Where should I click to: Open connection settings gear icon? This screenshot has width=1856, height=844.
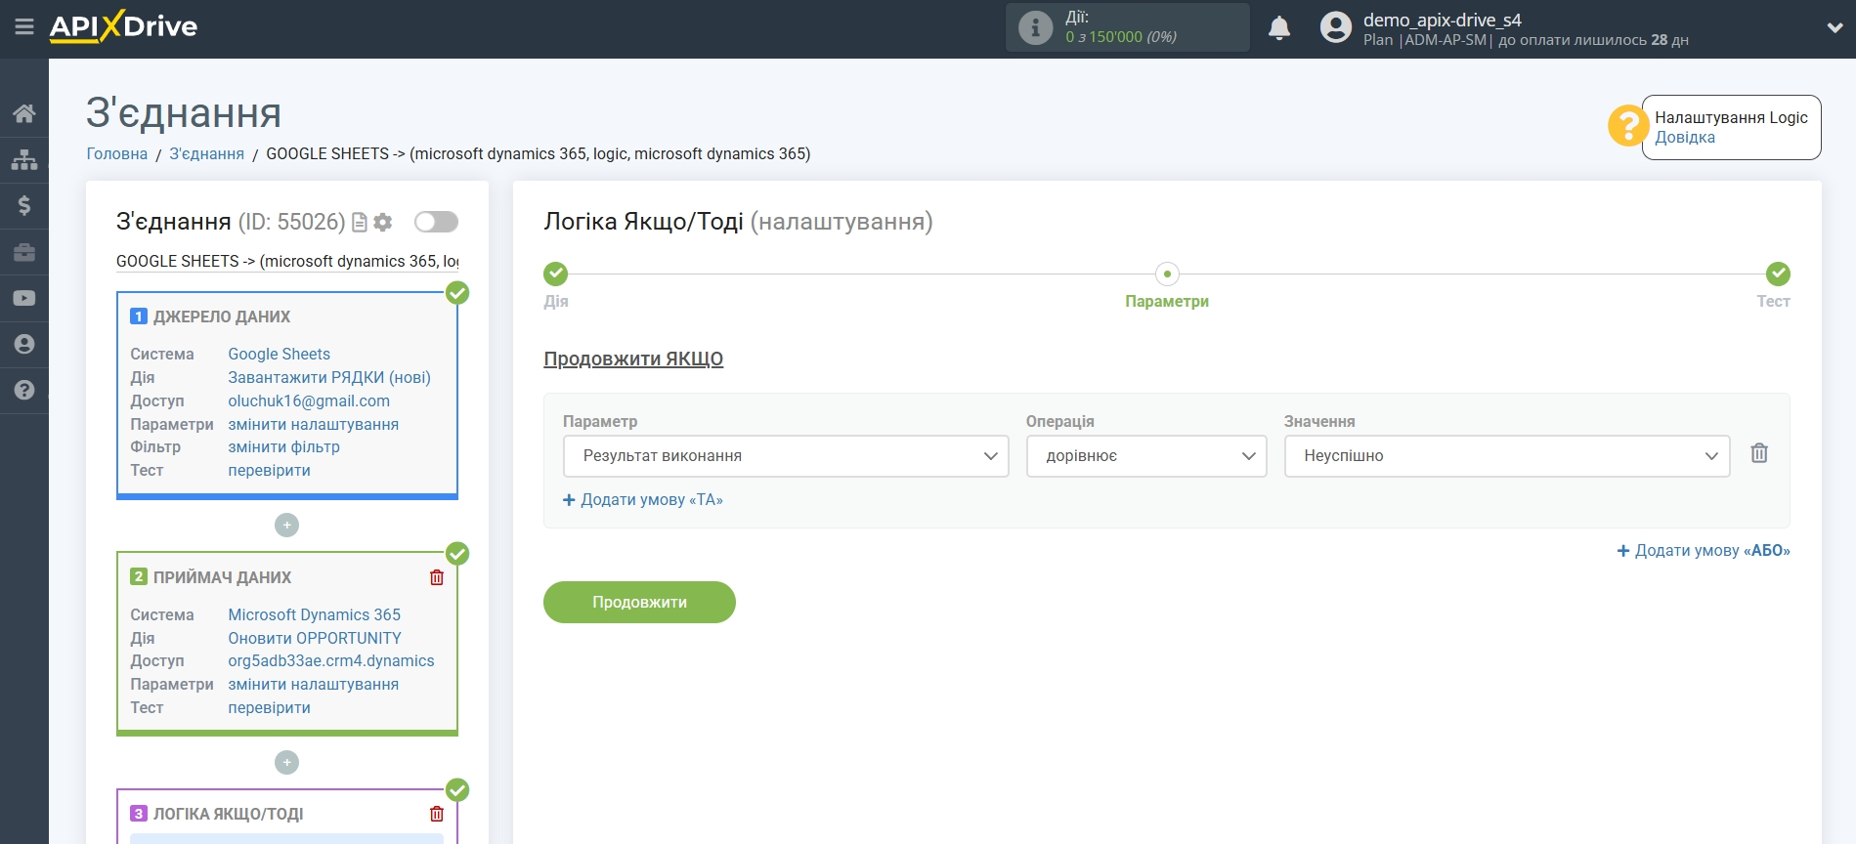click(x=383, y=223)
